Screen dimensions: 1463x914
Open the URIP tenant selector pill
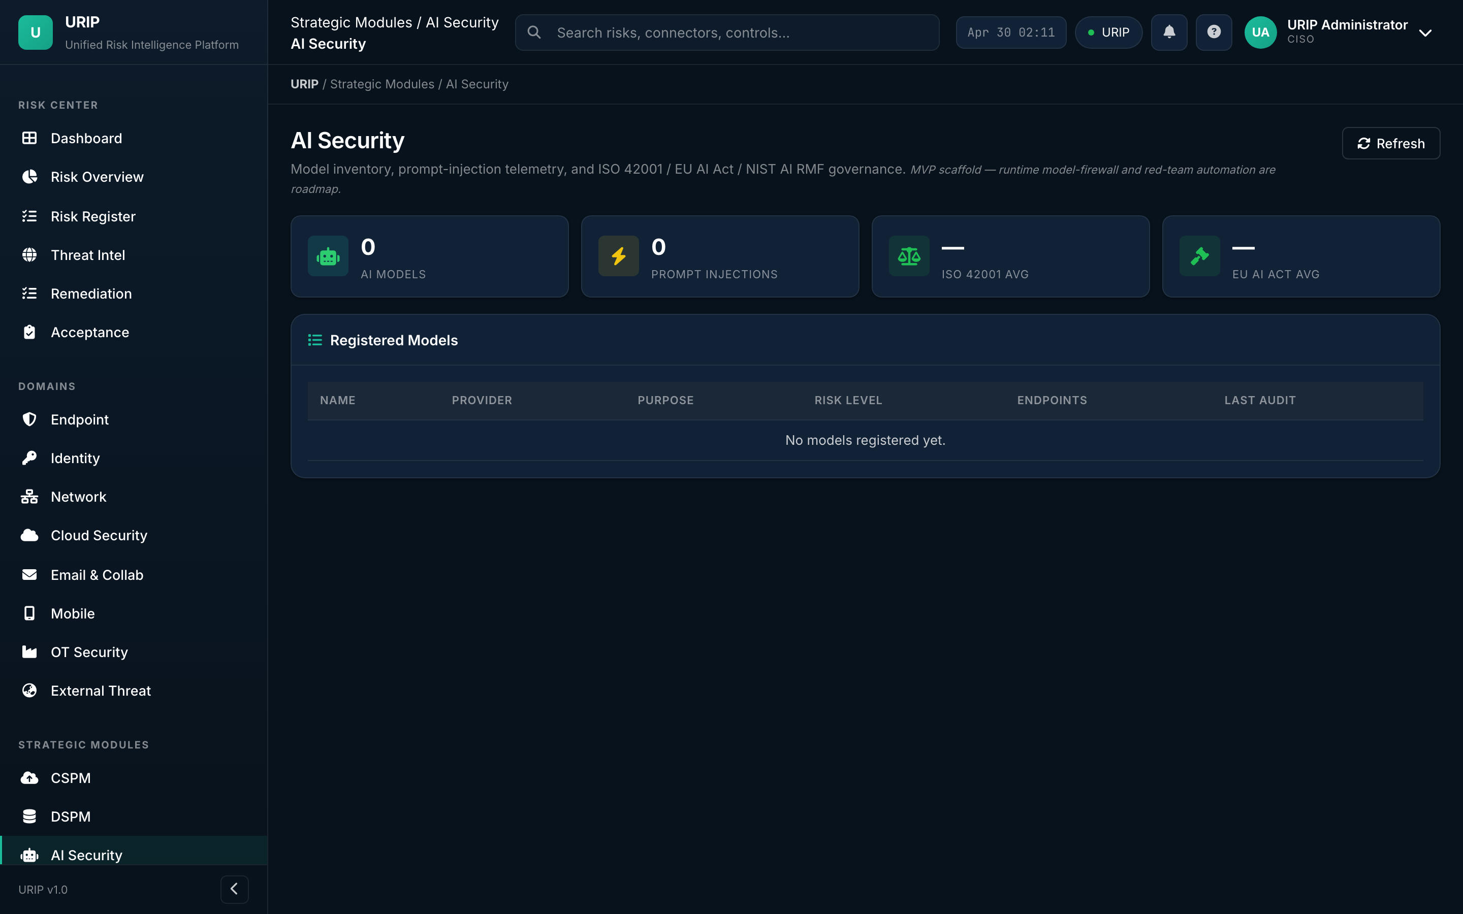click(1108, 32)
